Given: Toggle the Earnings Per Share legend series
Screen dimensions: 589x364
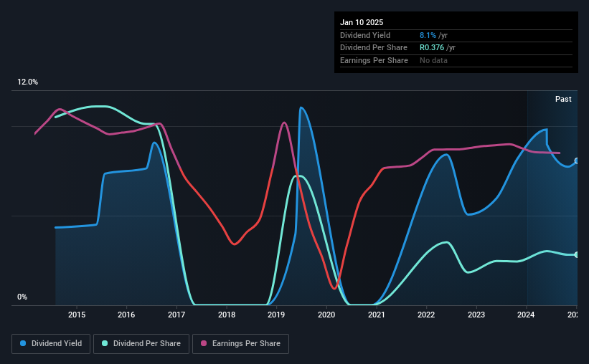Looking at the screenshot, I should click(x=240, y=343).
